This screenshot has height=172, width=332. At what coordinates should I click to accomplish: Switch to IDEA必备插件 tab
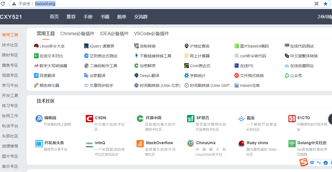(x=114, y=33)
